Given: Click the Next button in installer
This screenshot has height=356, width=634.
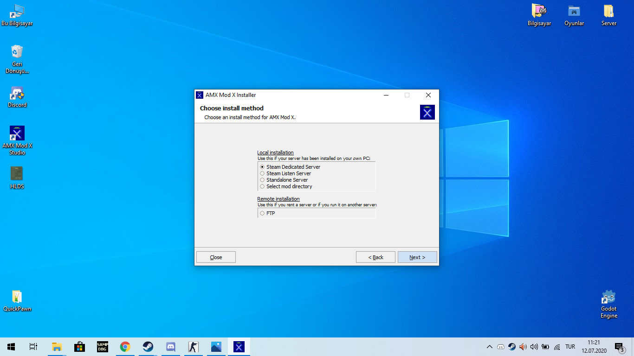Looking at the screenshot, I should tap(417, 257).
